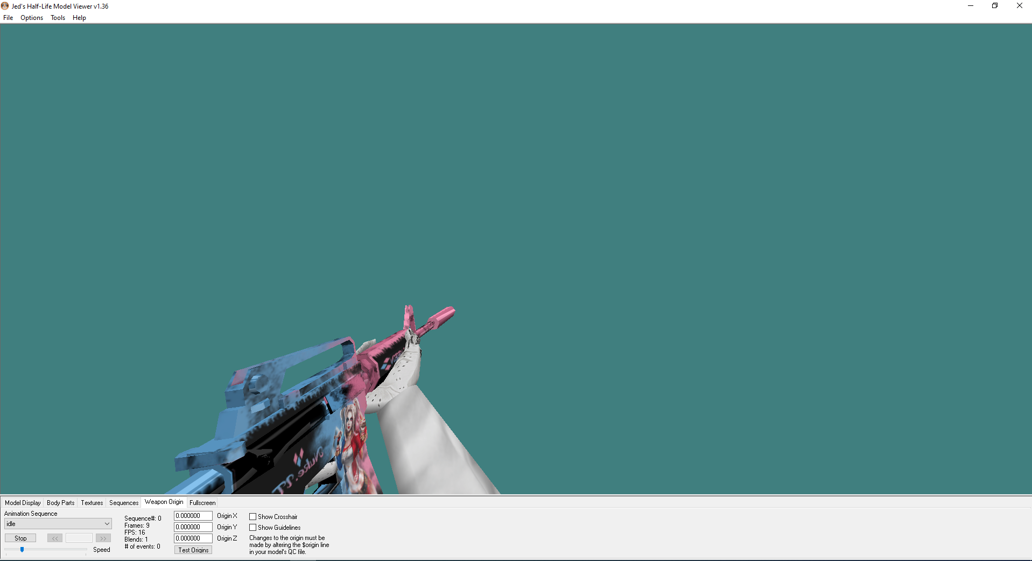Close the Model Viewer window
1032x561 pixels.
(x=1019, y=6)
